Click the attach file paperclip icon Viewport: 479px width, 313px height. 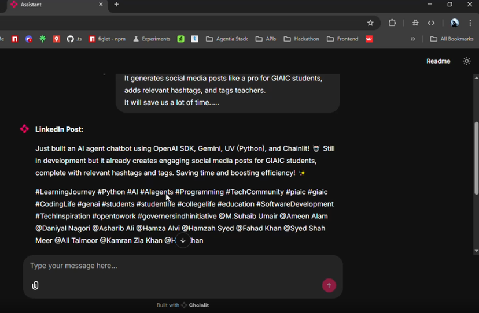[x=35, y=285]
